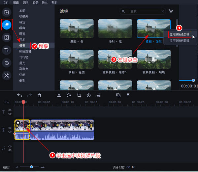The image size is (198, 172).
Task: Delete the selected clip with trash icon
Action: coord(39,95)
